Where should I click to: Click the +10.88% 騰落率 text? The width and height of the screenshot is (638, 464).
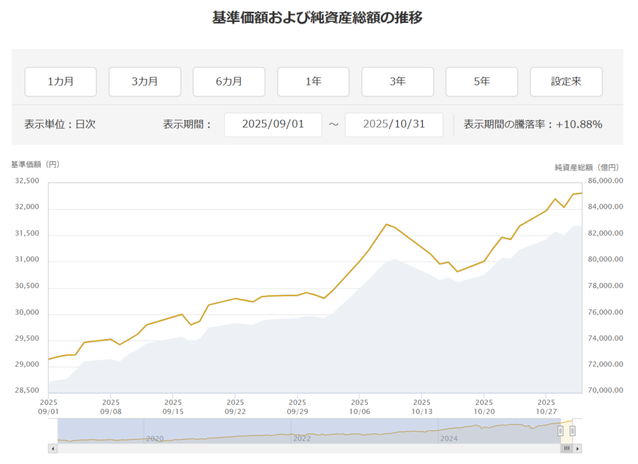coord(579,124)
